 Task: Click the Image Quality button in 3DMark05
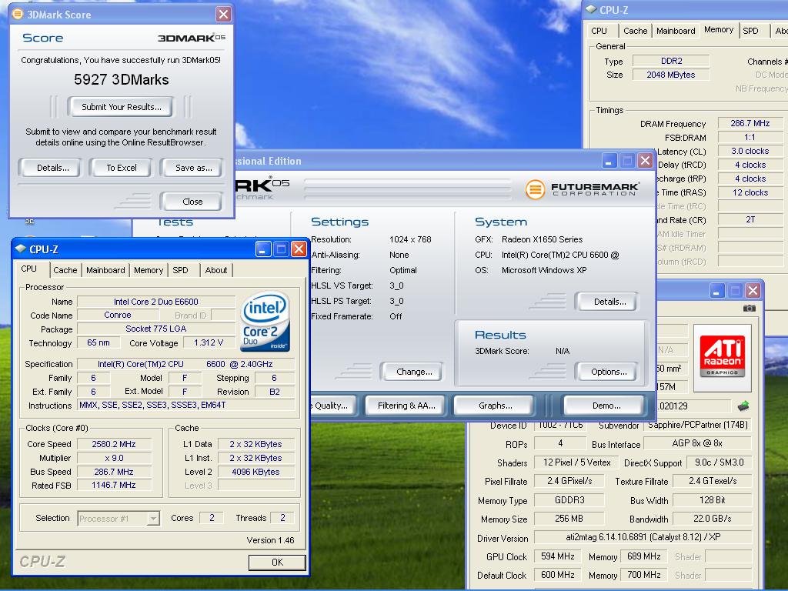[x=332, y=405]
